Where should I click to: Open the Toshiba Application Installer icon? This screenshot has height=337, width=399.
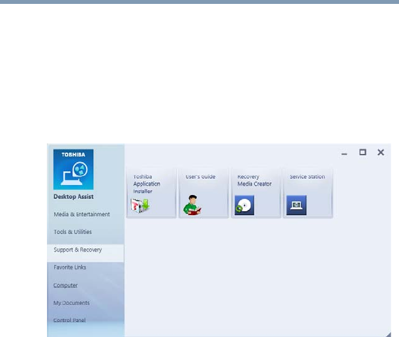[x=140, y=205]
